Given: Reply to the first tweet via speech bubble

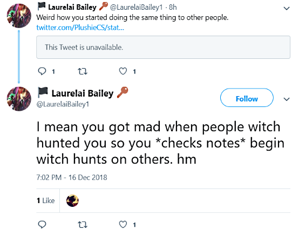Looking at the screenshot, I should [x=42, y=71].
